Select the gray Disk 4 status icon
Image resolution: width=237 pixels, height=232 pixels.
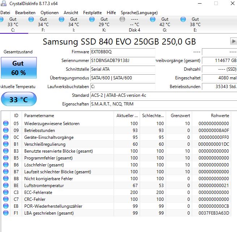click(x=122, y=19)
